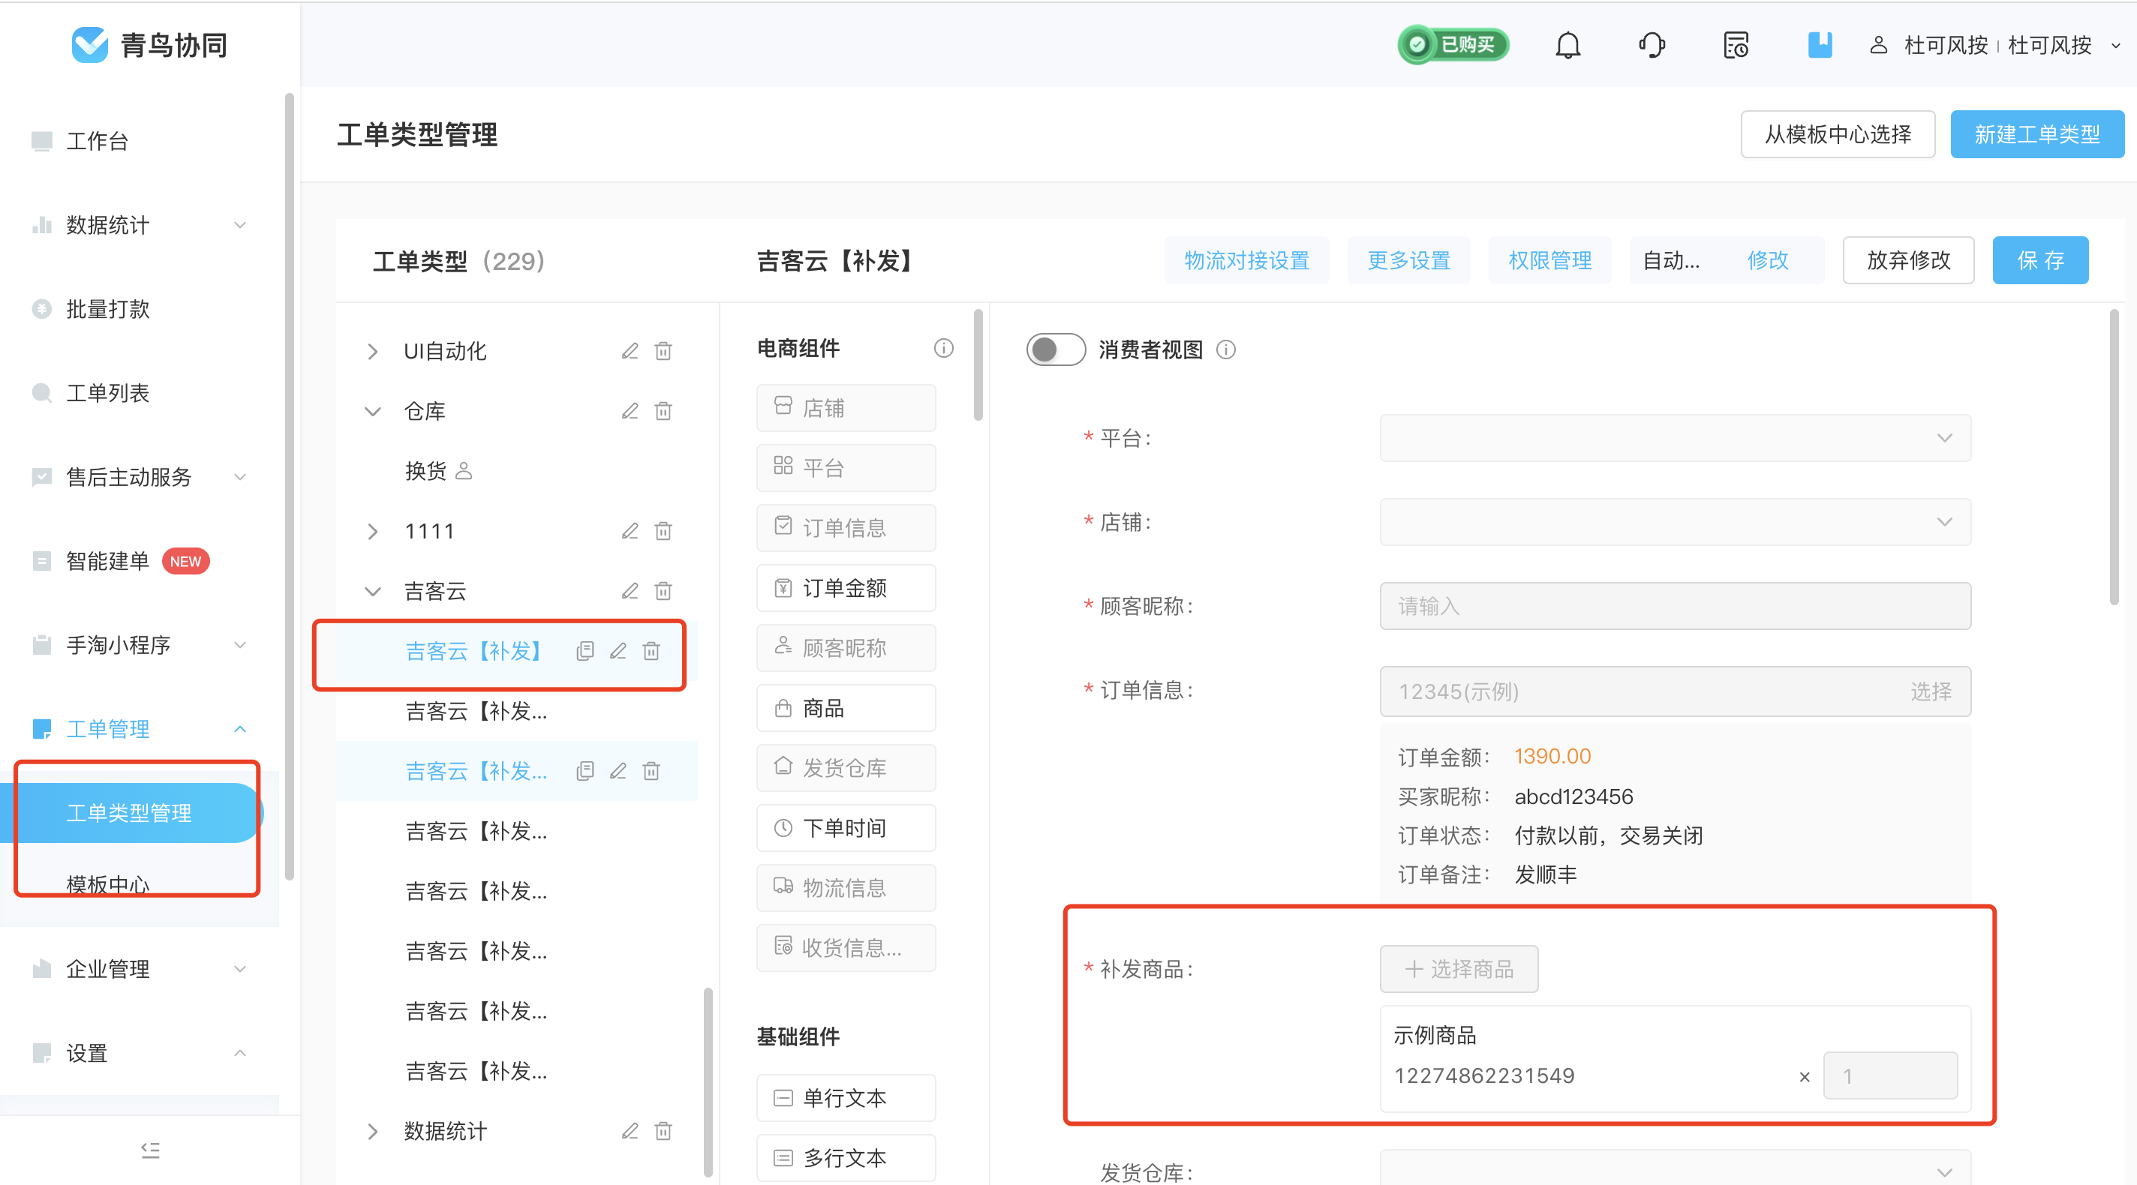Add the 单行文本 basic component
Screen dimensions: 2137x1185
click(846, 1098)
